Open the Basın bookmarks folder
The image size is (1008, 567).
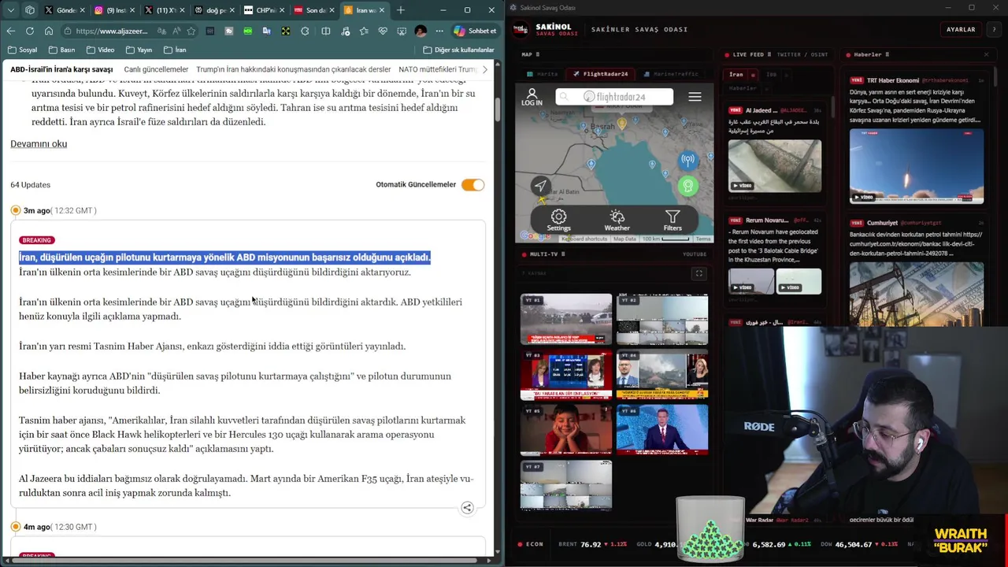coord(61,50)
